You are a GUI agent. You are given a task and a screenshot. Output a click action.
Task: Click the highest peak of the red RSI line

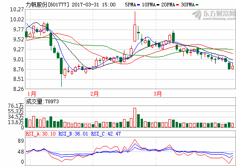click(x=135, y=140)
